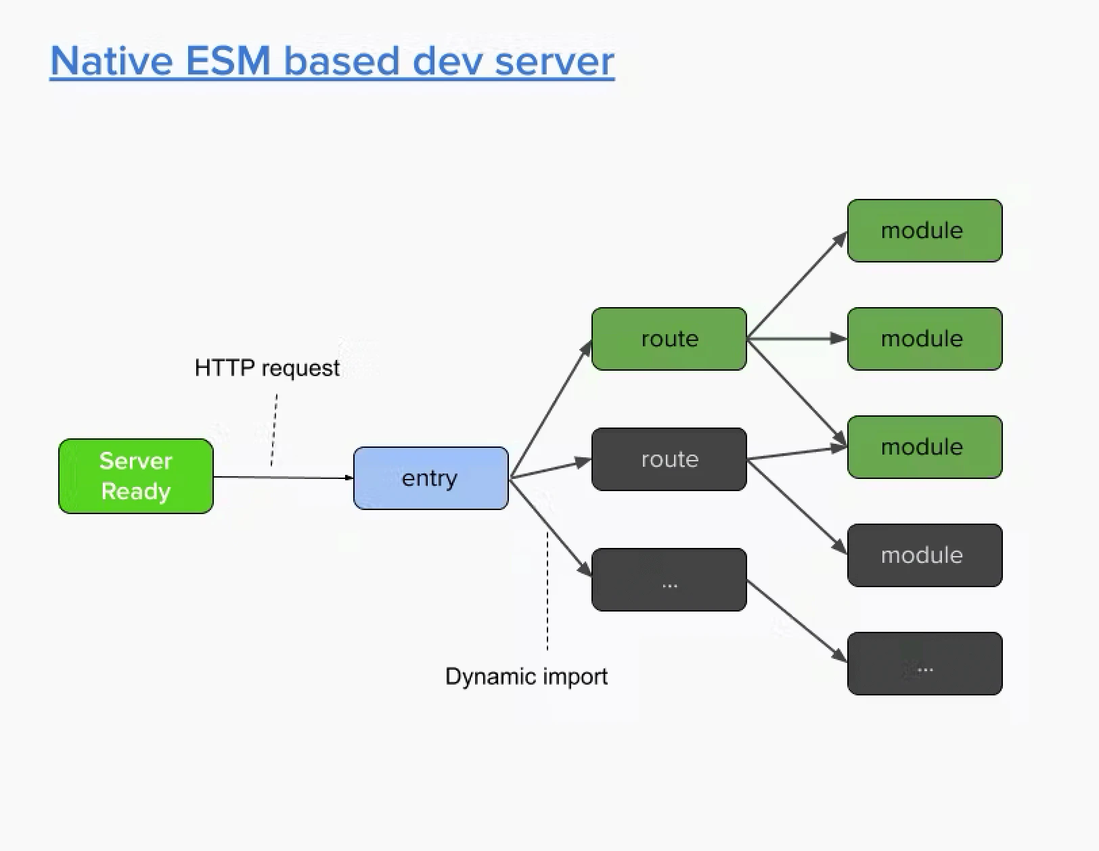The image size is (1099, 851).
Task: Click the HTTP request label
Action: pyautogui.click(x=267, y=368)
